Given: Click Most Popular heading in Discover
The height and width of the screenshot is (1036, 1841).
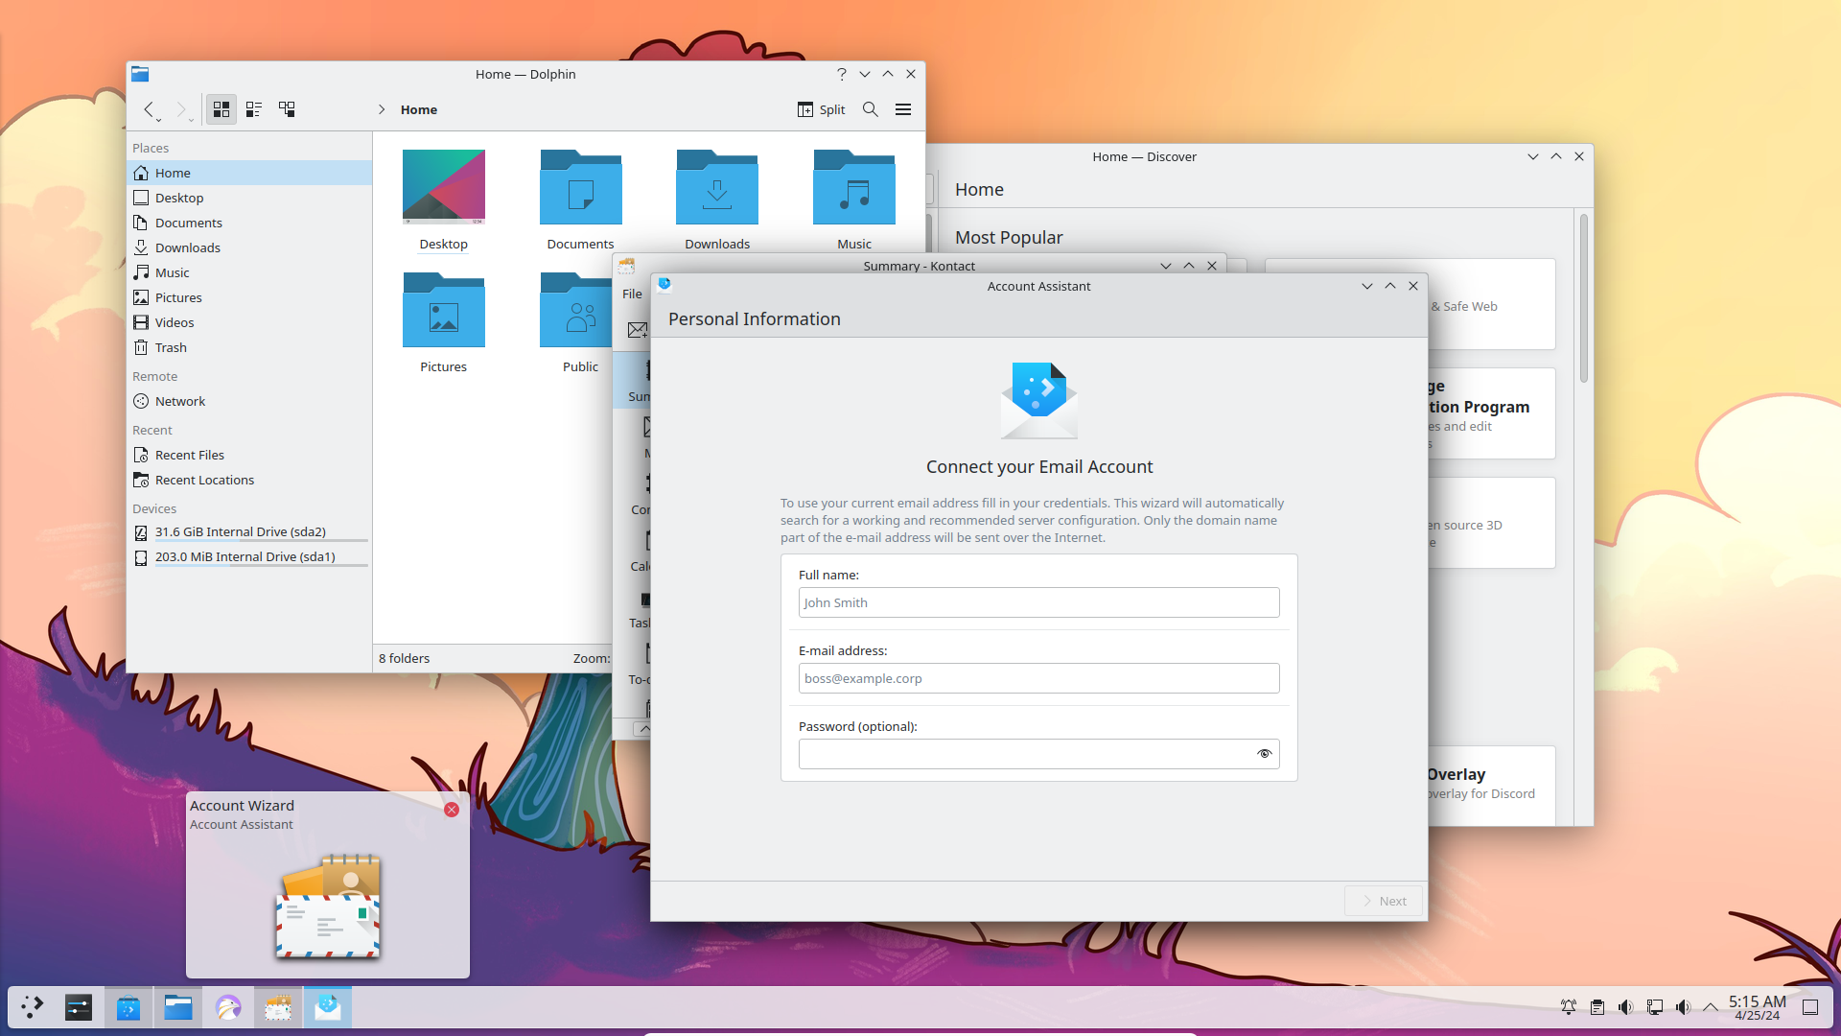Looking at the screenshot, I should 1009,237.
